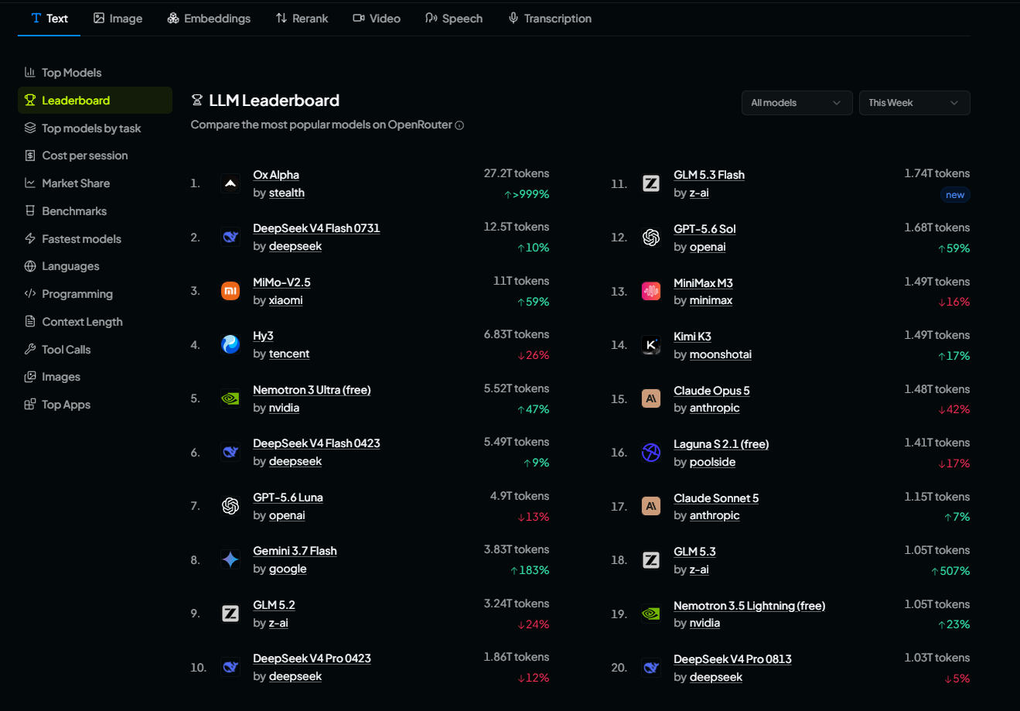
Task: Click the MiniMax M3 logo icon
Action: (651, 291)
